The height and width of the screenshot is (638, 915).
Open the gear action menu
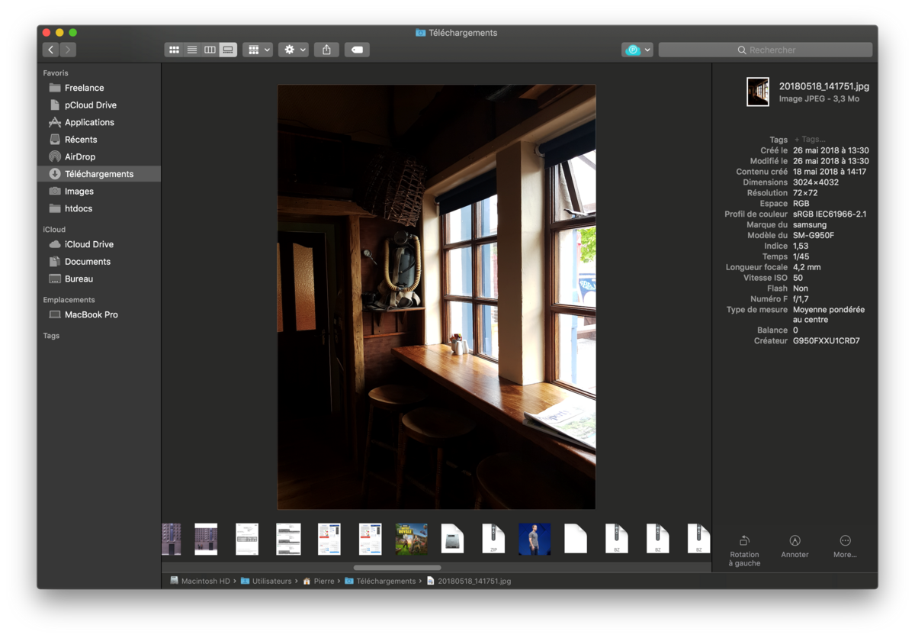pos(294,50)
